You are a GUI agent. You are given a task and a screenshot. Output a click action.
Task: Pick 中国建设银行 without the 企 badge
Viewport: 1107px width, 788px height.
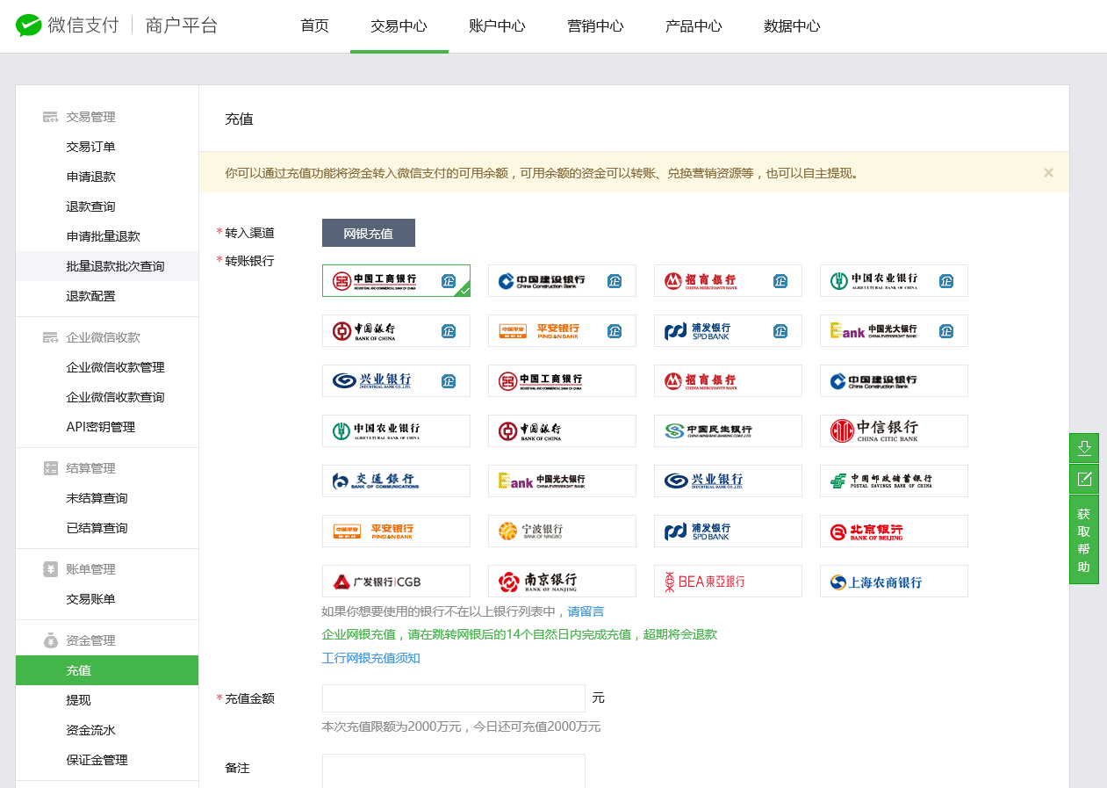tap(894, 381)
